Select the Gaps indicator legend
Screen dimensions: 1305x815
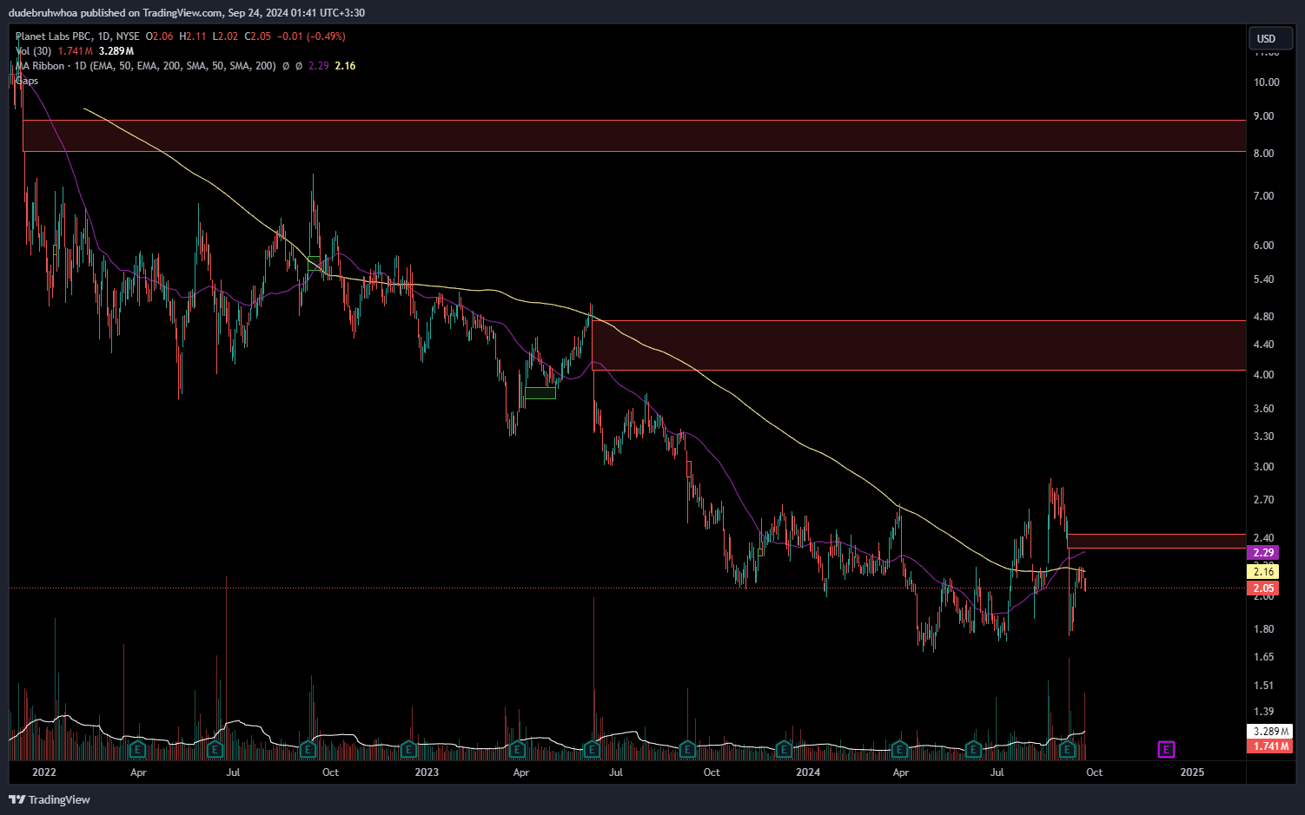tap(27, 81)
